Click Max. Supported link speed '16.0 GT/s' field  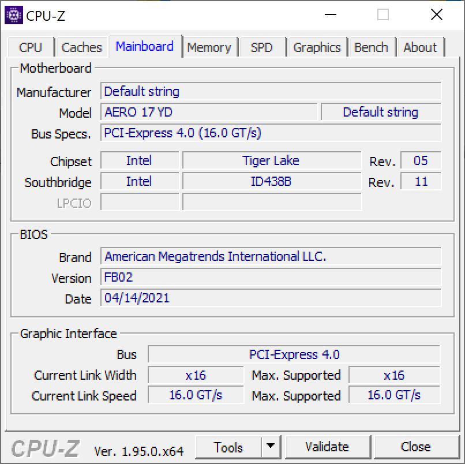click(394, 395)
